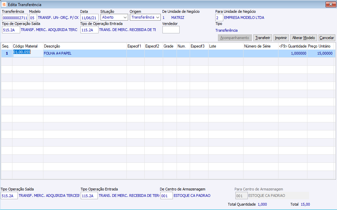337x210 pixels.
Task: Click the quantity cell 1,000000
Action: coord(293,53)
